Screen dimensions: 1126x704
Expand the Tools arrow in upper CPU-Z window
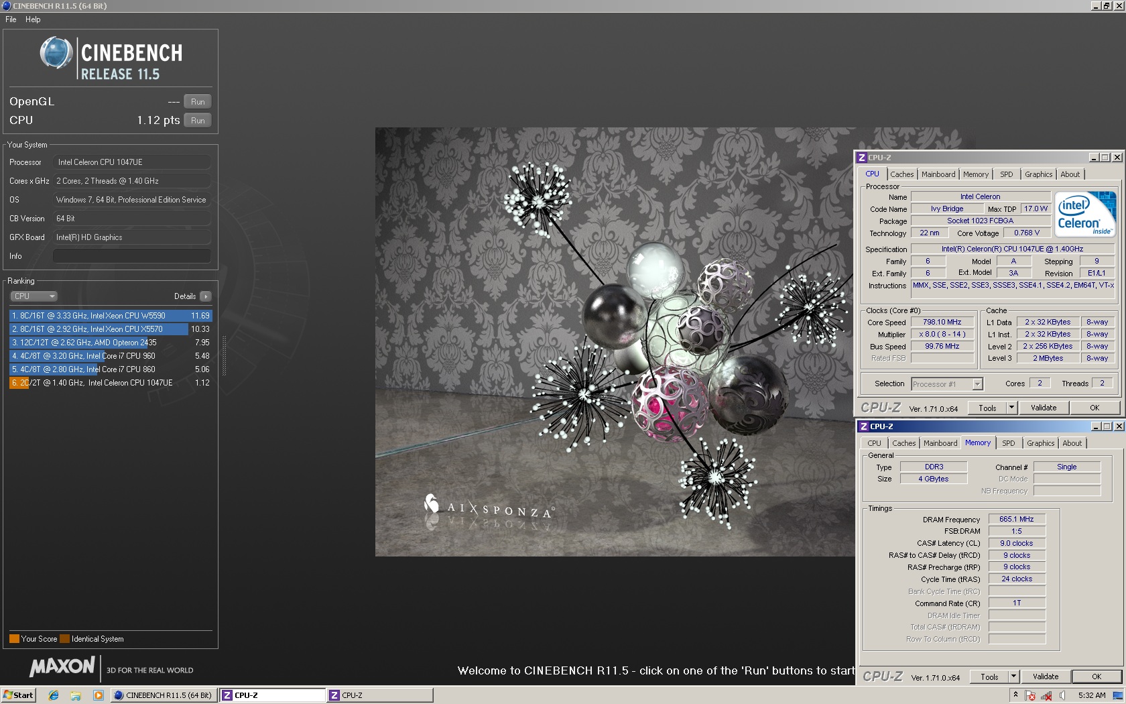pyautogui.click(x=1011, y=408)
